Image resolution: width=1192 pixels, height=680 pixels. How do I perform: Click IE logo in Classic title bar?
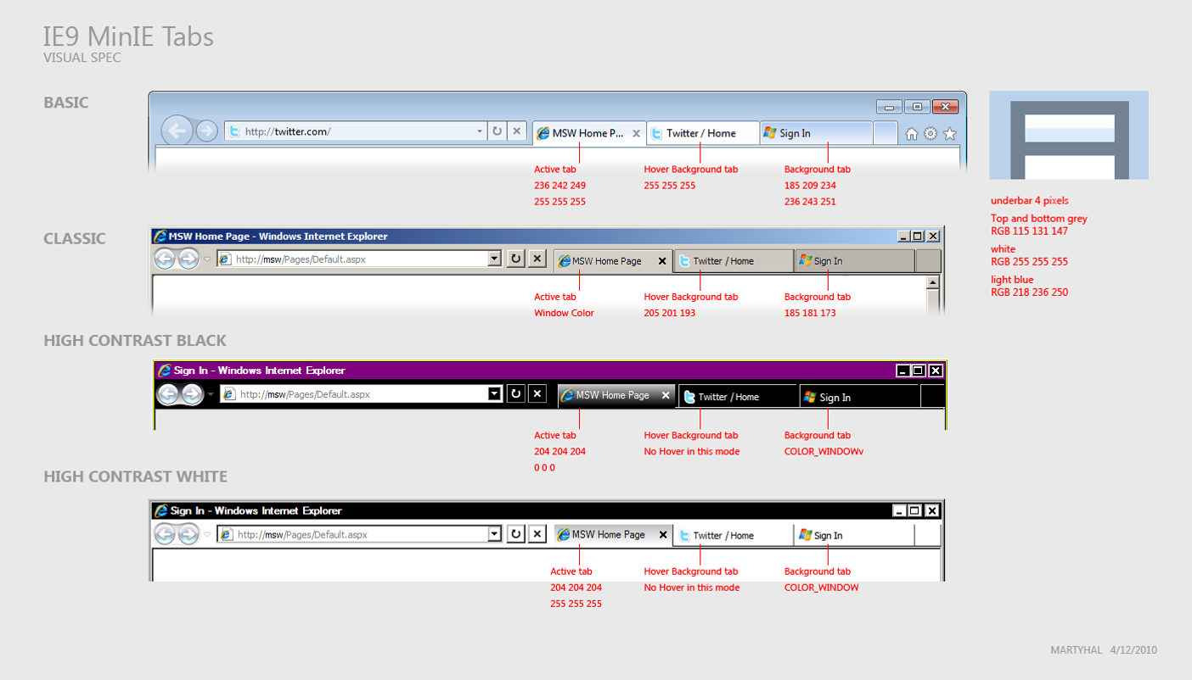(160, 237)
